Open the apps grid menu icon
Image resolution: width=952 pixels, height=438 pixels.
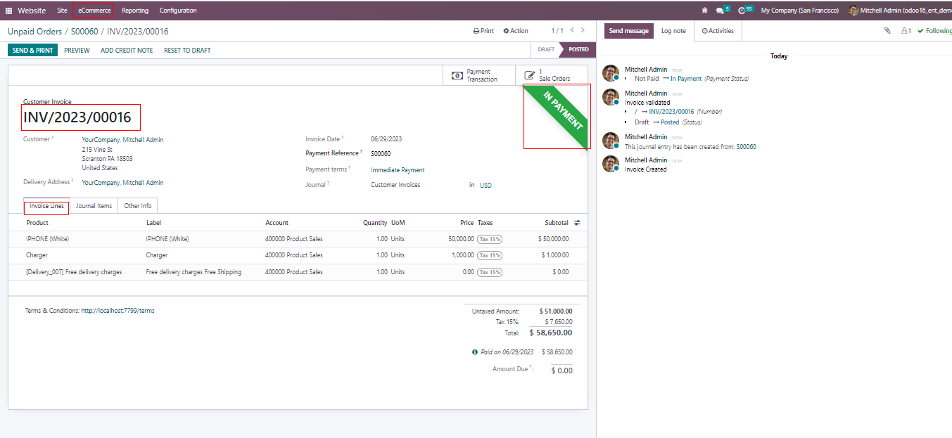[x=9, y=11]
